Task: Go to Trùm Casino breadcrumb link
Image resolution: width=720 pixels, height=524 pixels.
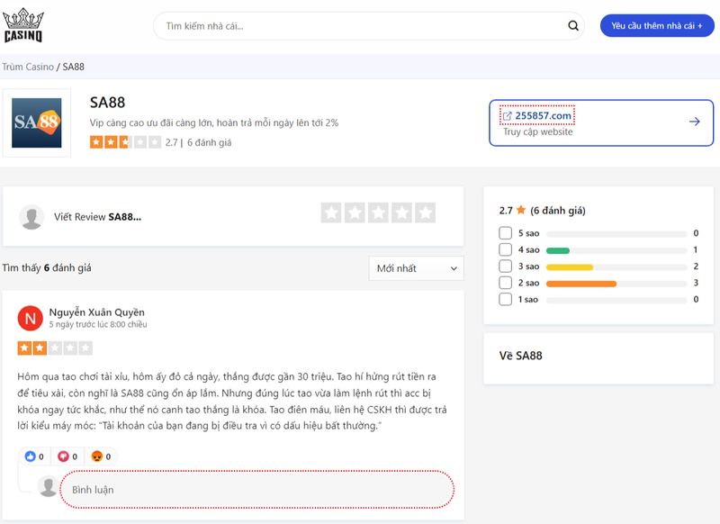Action: [30, 65]
